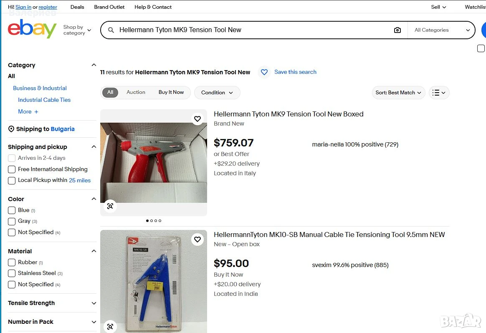
Task: Tick the Gray color filter
Action: coord(12,222)
